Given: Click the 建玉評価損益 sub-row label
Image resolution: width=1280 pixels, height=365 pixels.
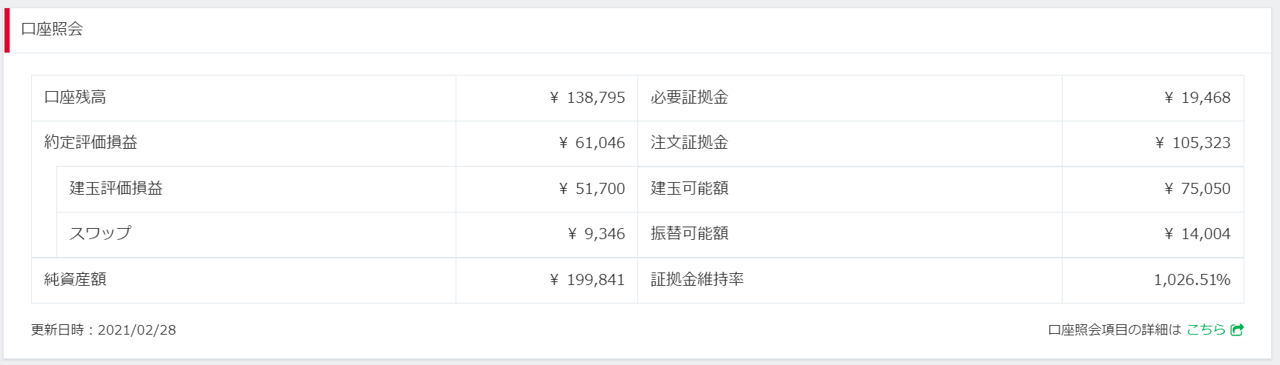Looking at the screenshot, I should (116, 189).
